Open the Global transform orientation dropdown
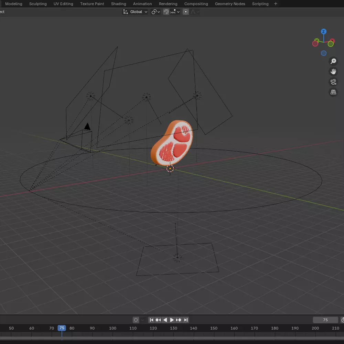The width and height of the screenshot is (344, 344). click(x=135, y=12)
